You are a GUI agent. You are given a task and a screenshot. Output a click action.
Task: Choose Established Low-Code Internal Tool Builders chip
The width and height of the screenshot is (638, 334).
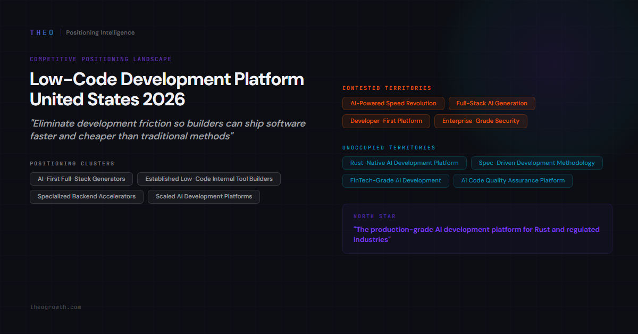[x=209, y=179]
